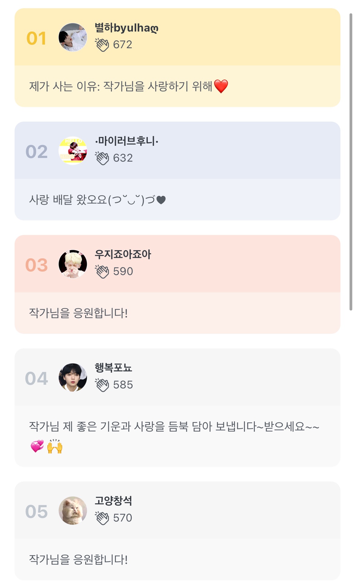Click username 행복포뇨

113,368
